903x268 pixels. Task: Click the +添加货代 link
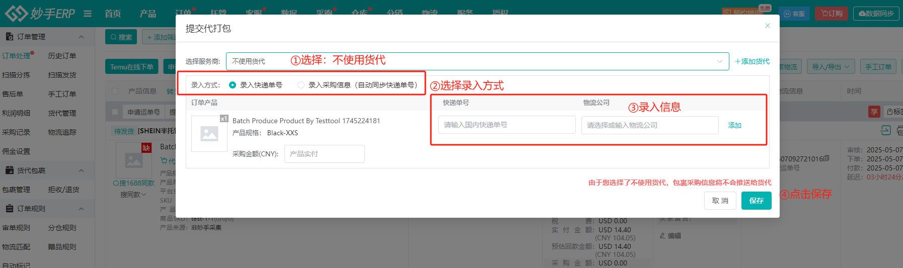[752, 61]
